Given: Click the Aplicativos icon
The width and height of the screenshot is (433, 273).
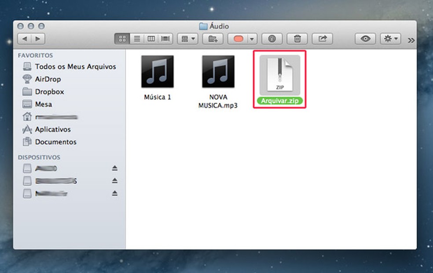Looking at the screenshot, I should click(27, 129).
